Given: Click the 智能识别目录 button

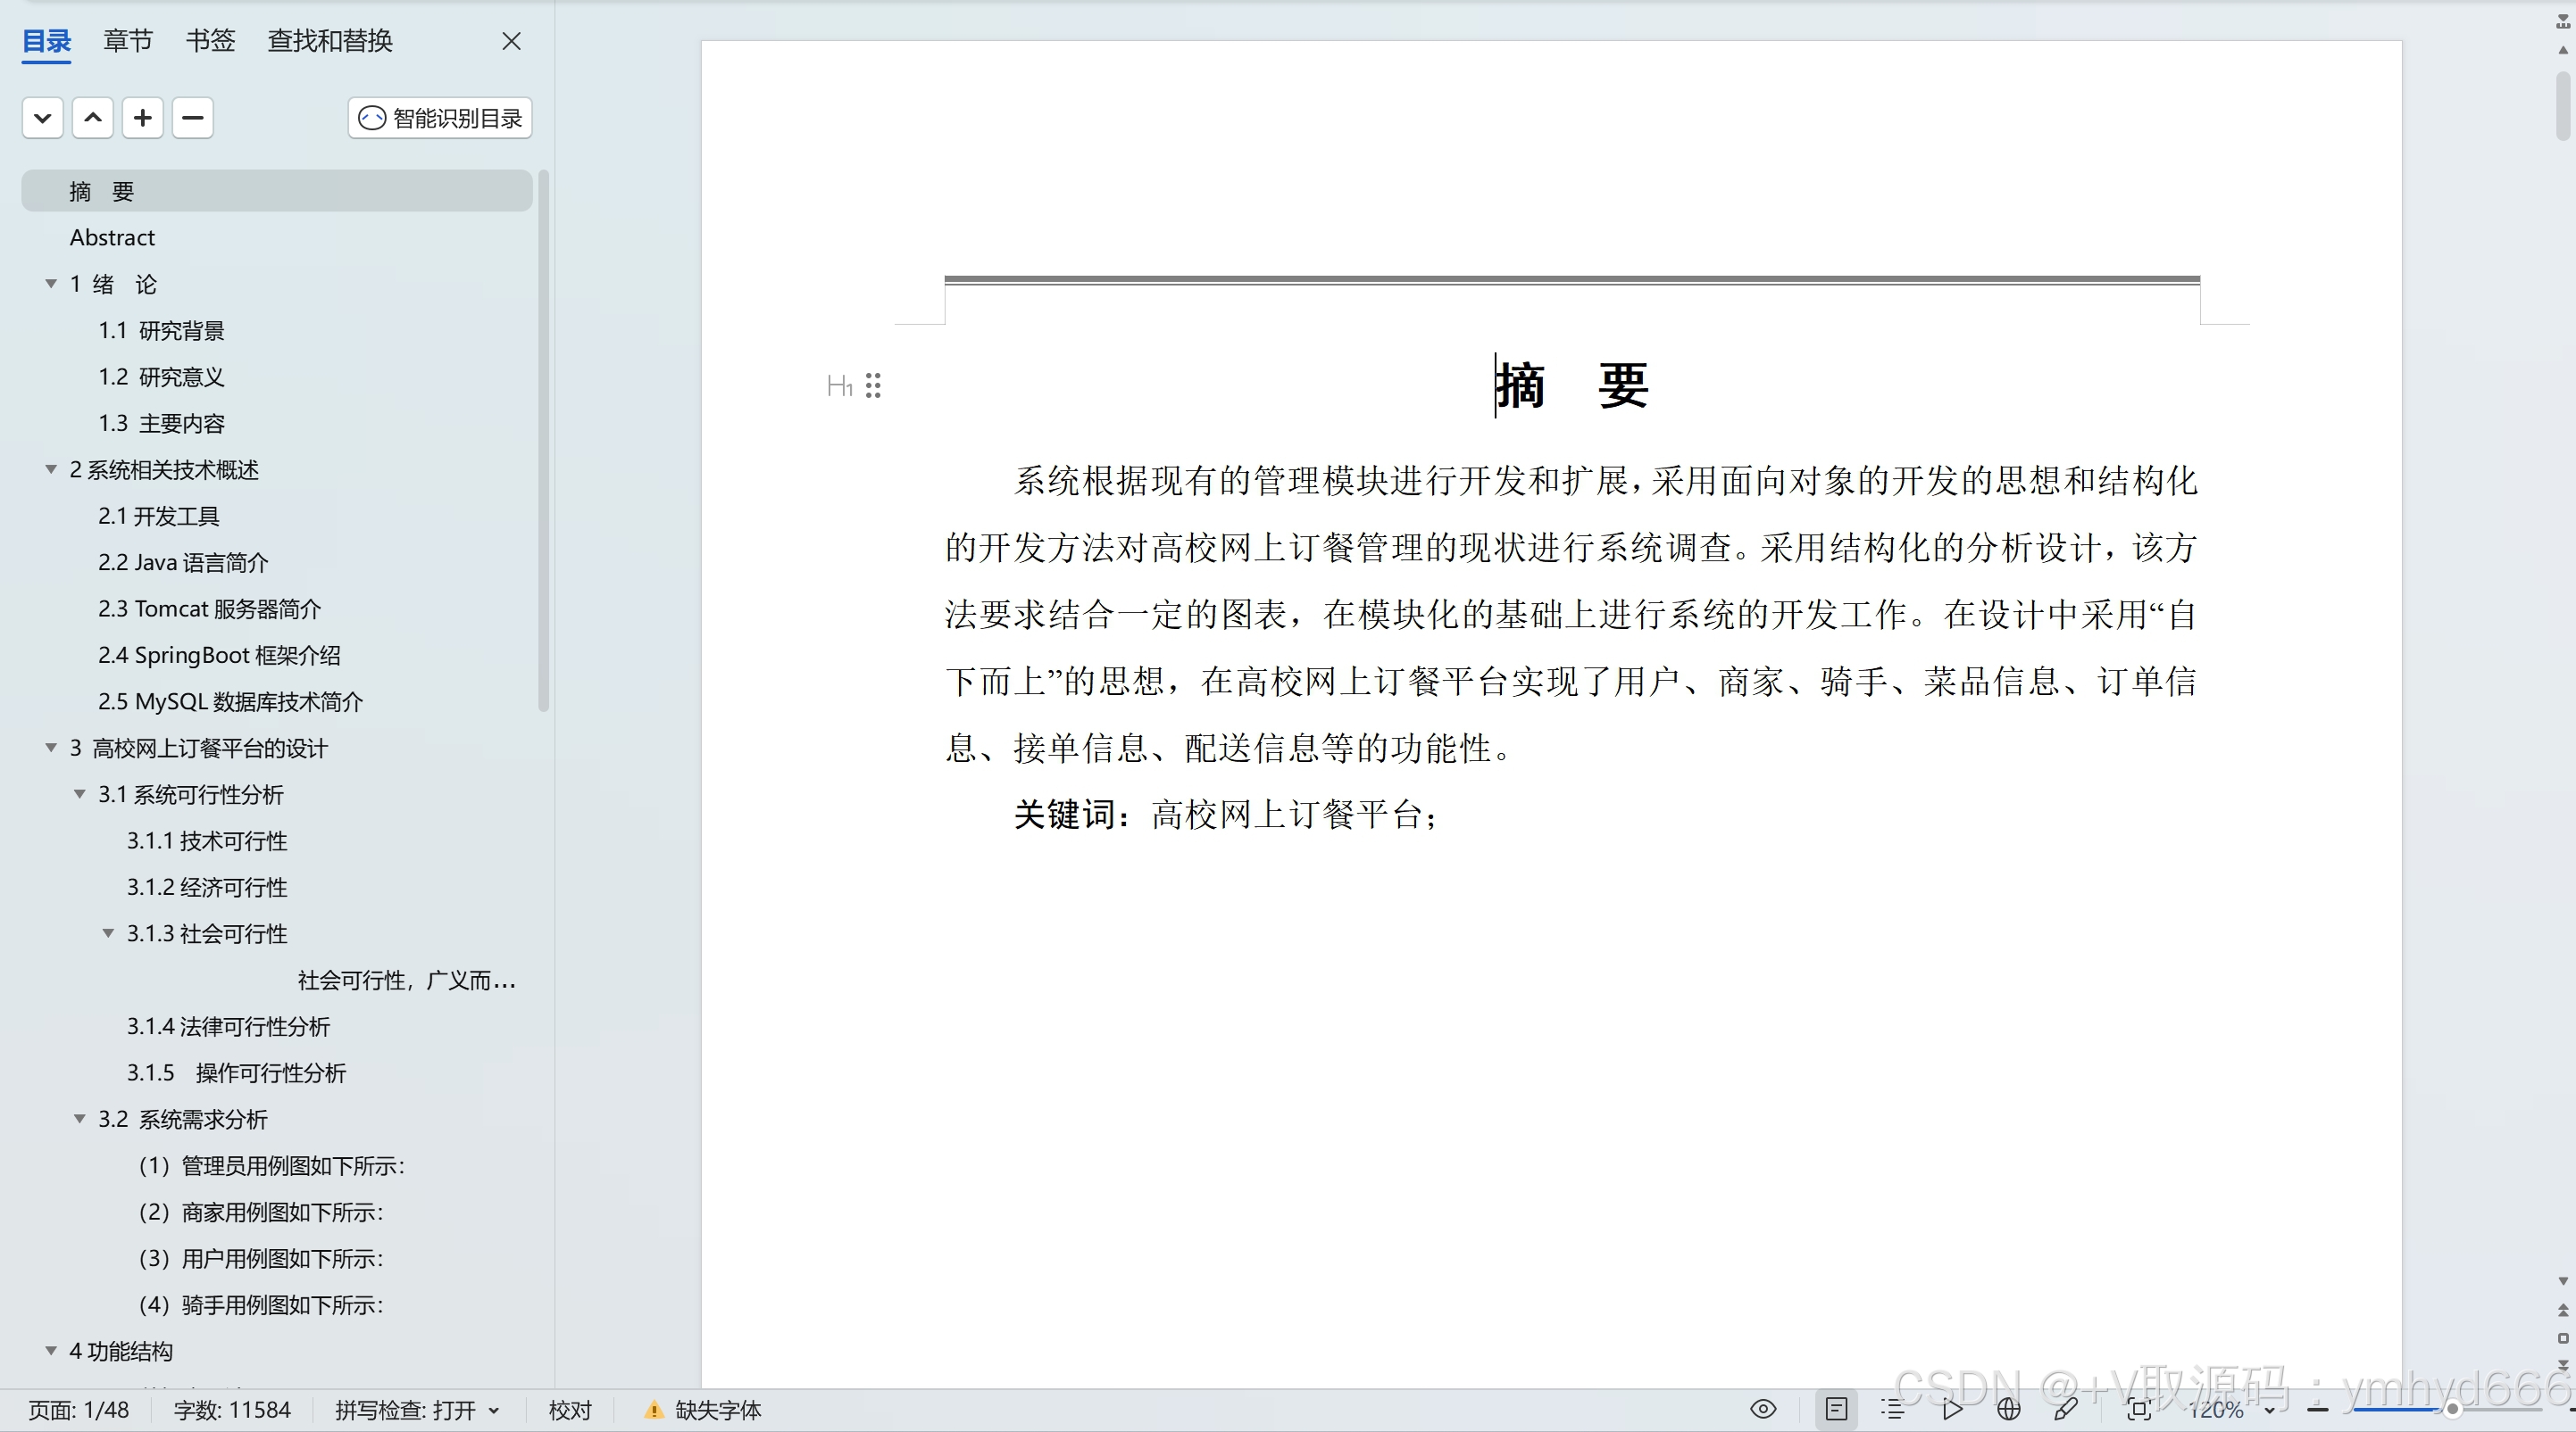Looking at the screenshot, I should coord(440,118).
